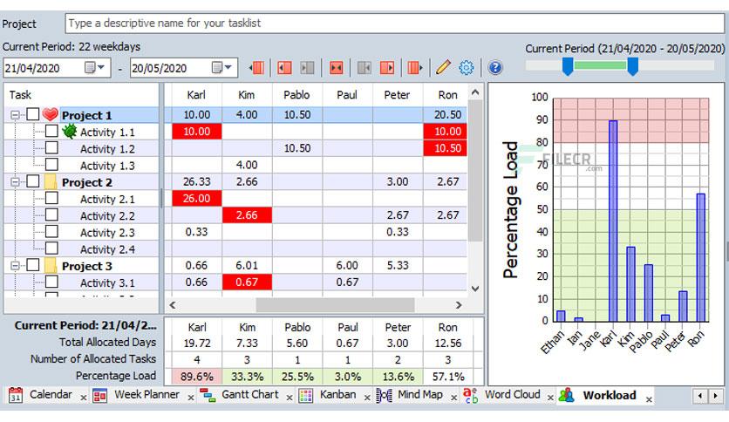Select the Activity 2.4 tree row

[82, 248]
